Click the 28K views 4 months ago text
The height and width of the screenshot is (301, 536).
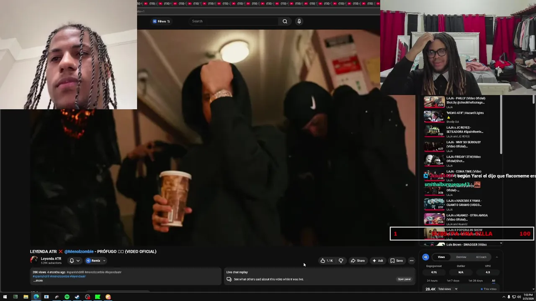pyautogui.click(x=49, y=272)
